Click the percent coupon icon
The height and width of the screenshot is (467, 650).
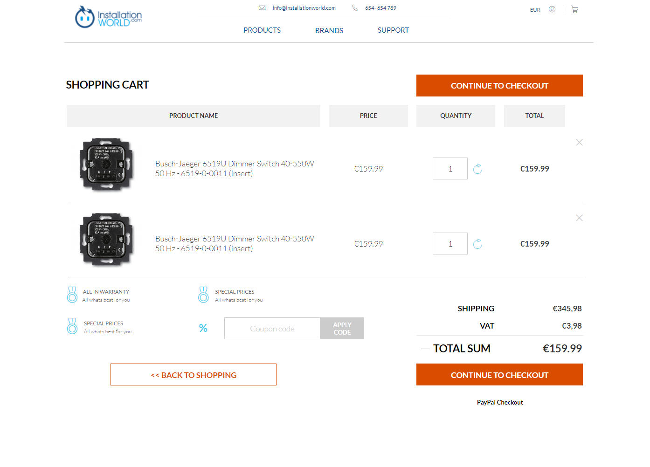coord(203,328)
